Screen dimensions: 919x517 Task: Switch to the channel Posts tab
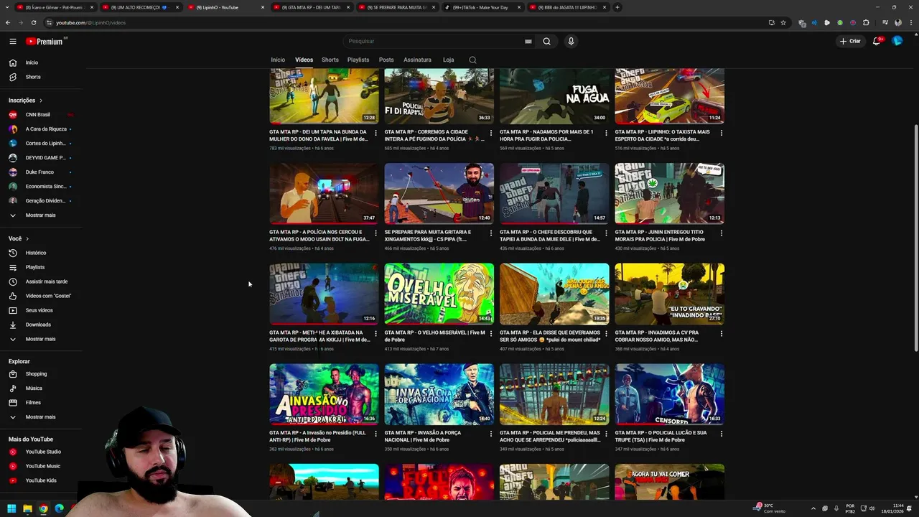tap(386, 60)
